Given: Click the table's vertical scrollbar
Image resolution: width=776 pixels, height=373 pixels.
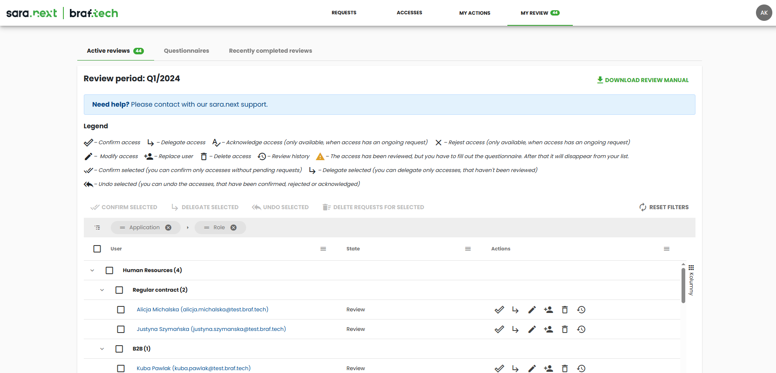Looking at the screenshot, I should point(683,286).
